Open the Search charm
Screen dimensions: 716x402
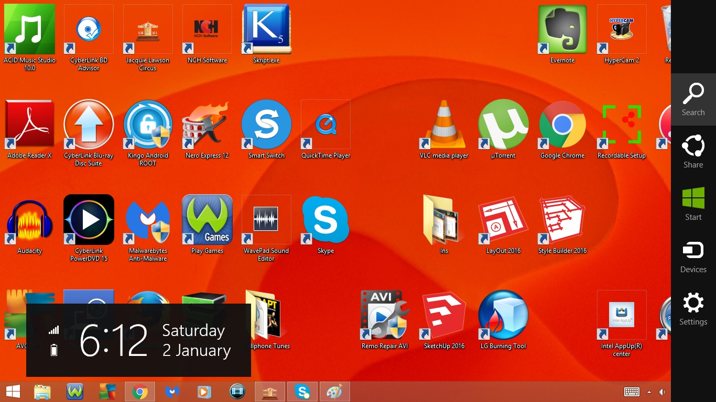pos(693,99)
